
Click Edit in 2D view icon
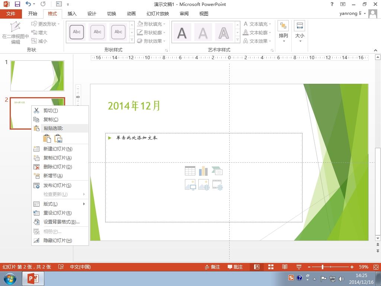tap(16, 27)
